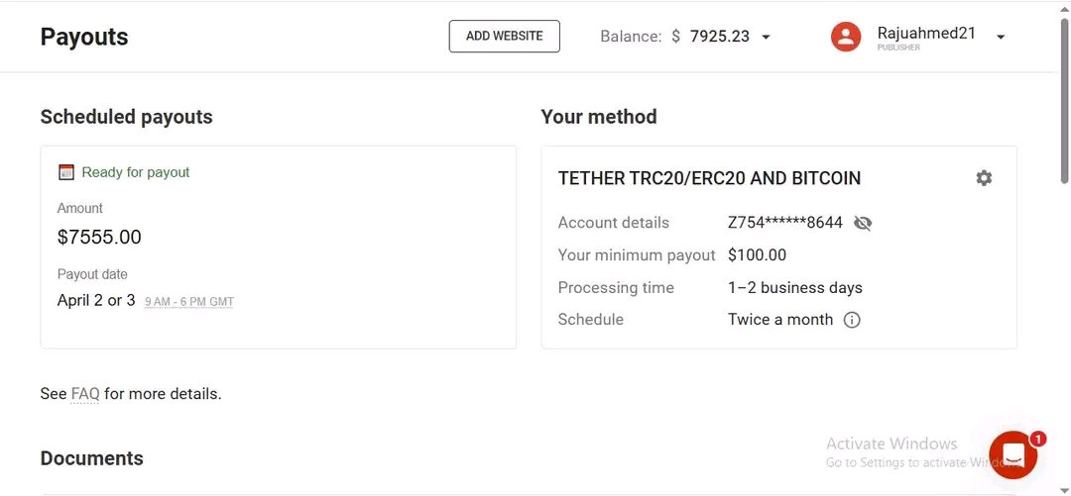The height and width of the screenshot is (496, 1071).
Task: Click the red user avatar icon
Action: [845, 37]
